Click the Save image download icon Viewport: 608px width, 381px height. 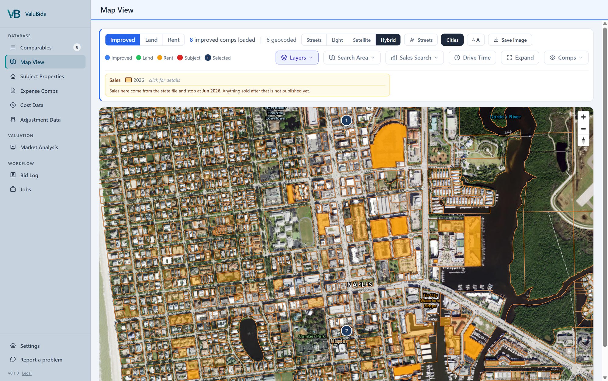pos(496,40)
